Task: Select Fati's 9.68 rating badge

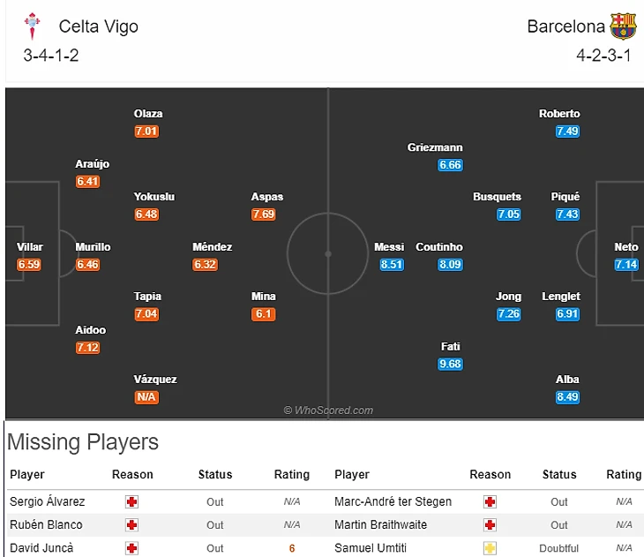Action: [x=450, y=364]
